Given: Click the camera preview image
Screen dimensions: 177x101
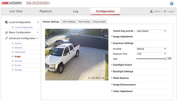Looking at the screenshot, I should point(77,54).
